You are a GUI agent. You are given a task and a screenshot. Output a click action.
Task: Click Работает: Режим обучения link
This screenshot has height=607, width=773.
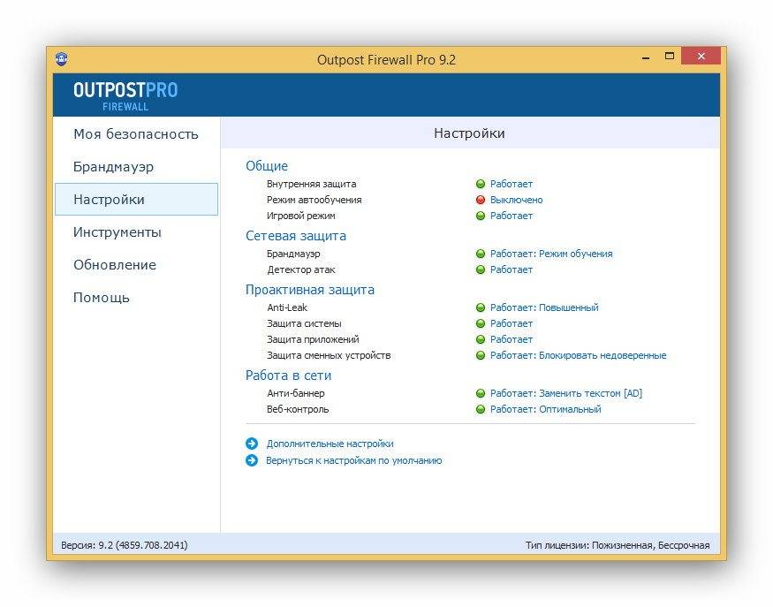551,254
